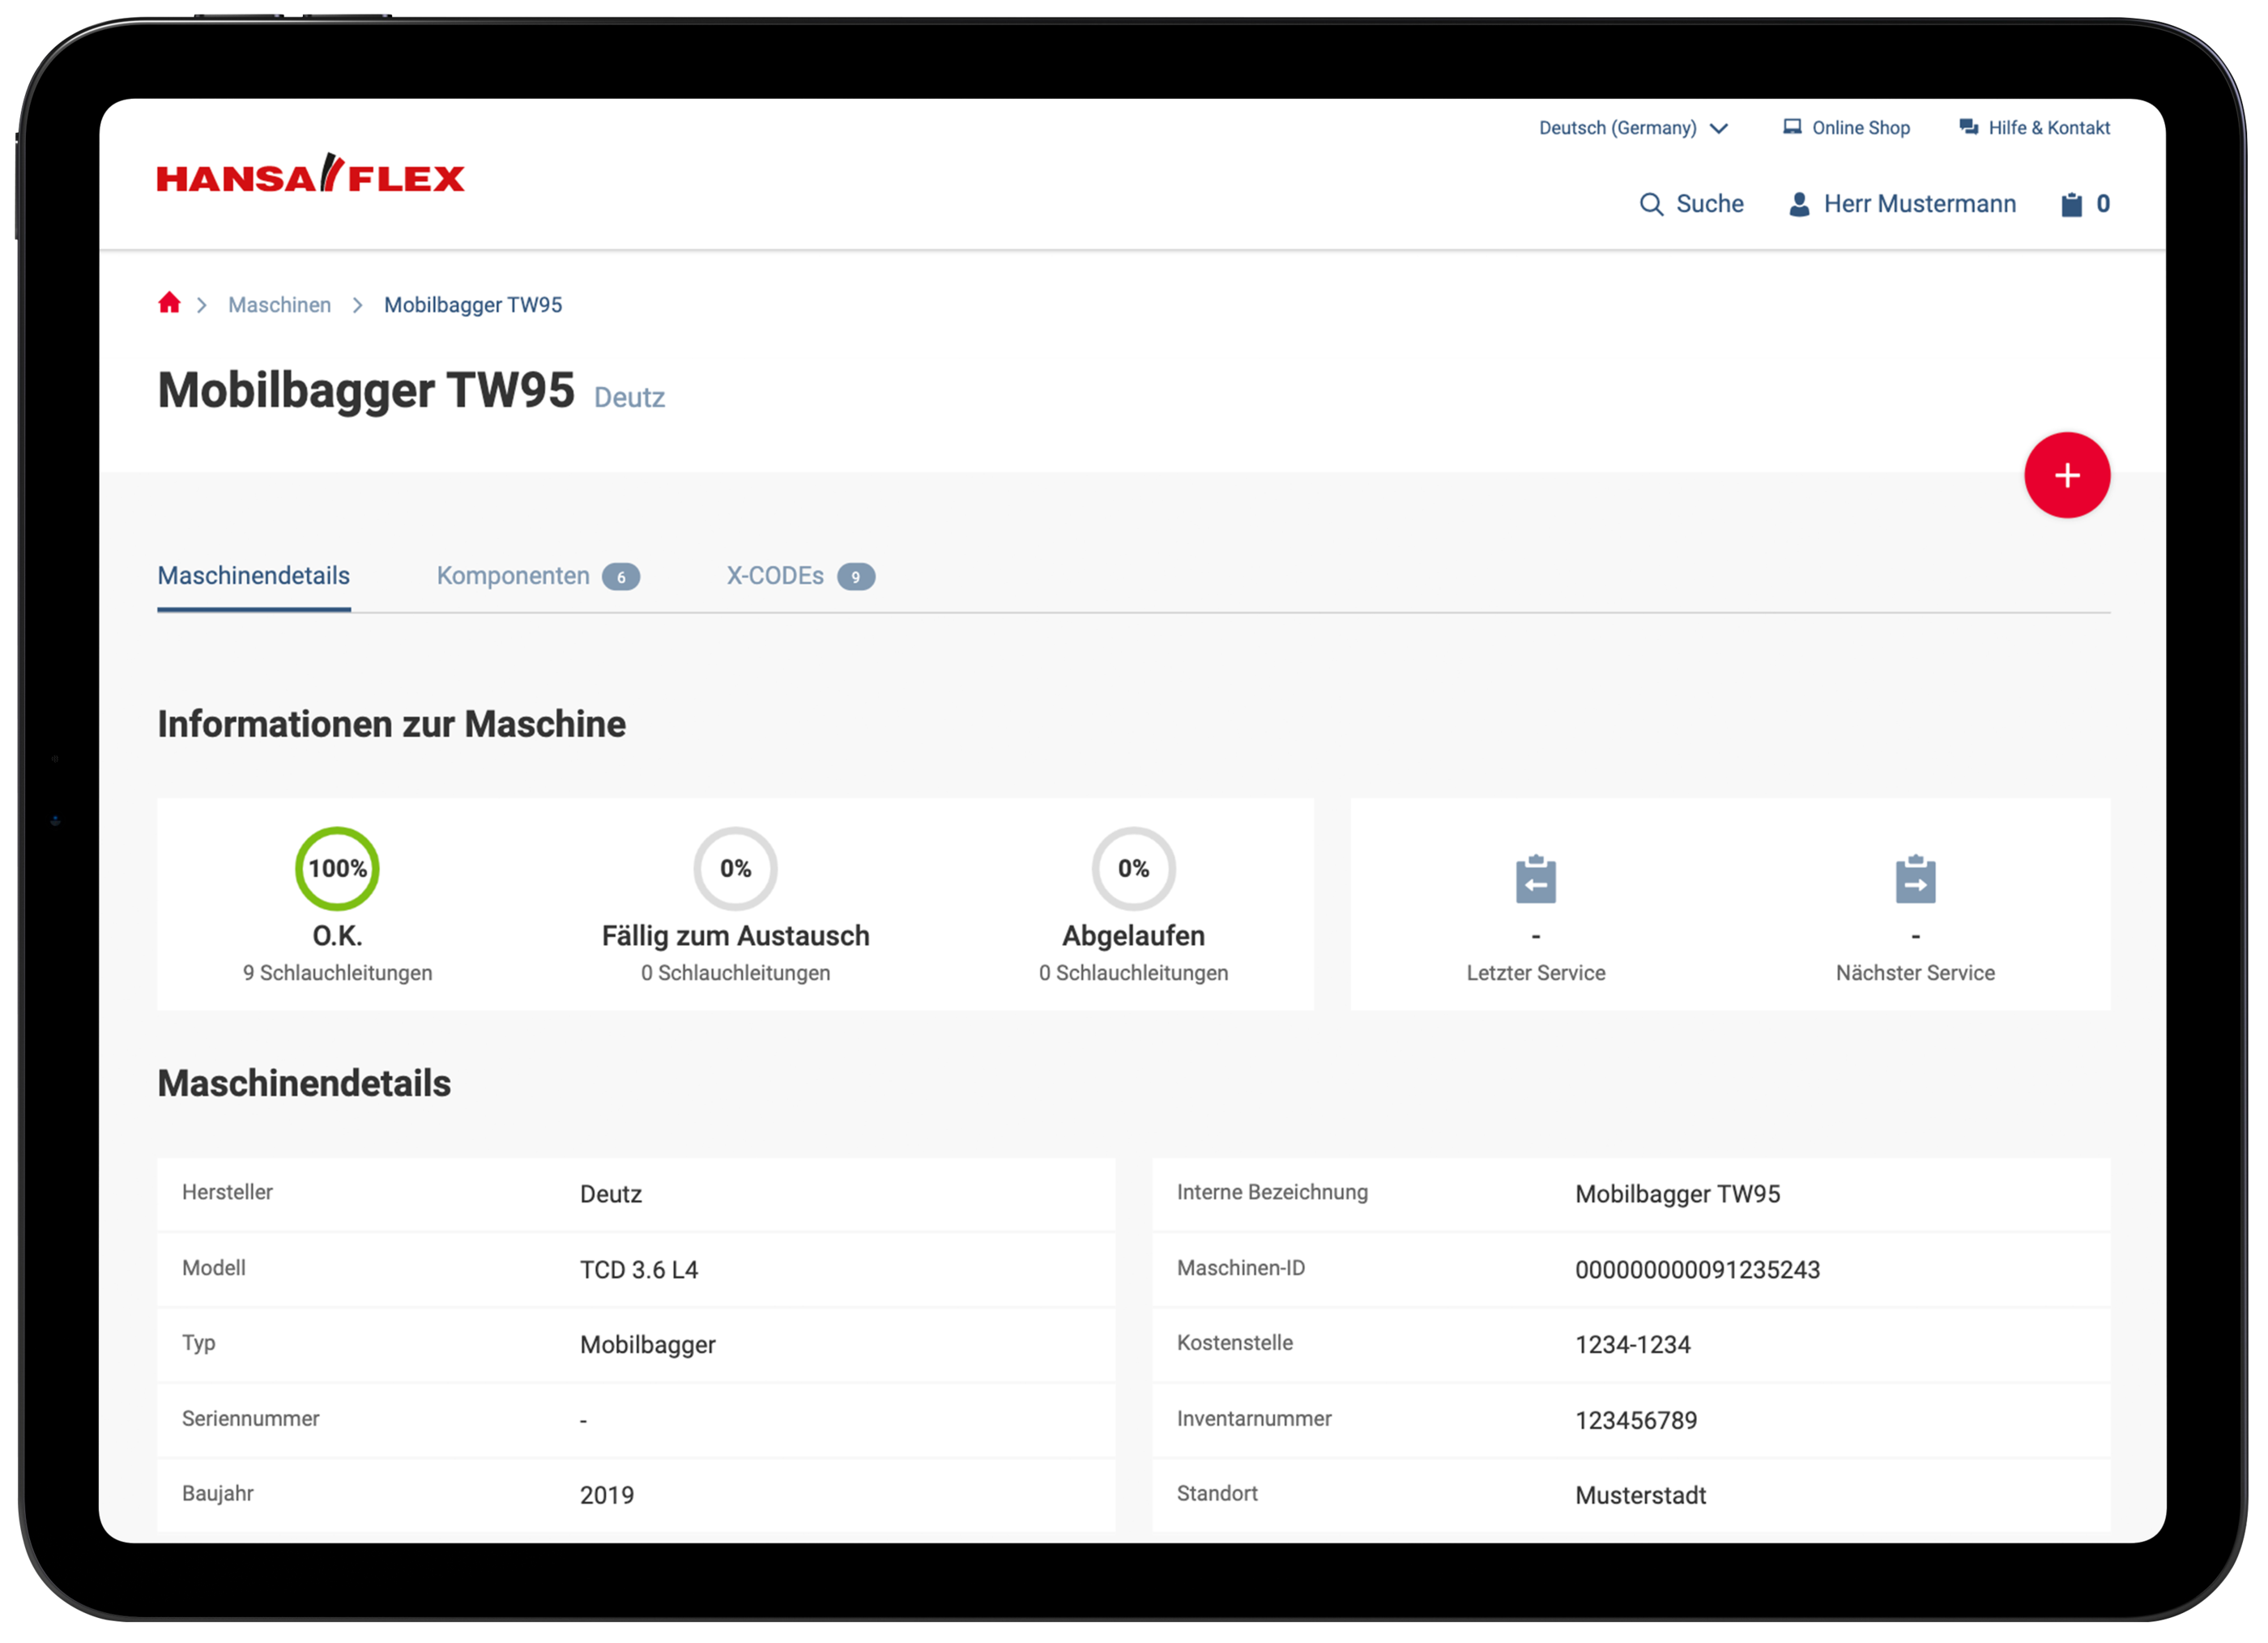Click the Baujahr value 2019
The width and height of the screenshot is (2268, 1643).
607,1495
